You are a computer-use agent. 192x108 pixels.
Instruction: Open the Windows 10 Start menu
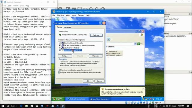[x=3, y=106]
